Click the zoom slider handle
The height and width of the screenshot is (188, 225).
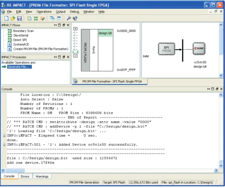click(75, 52)
